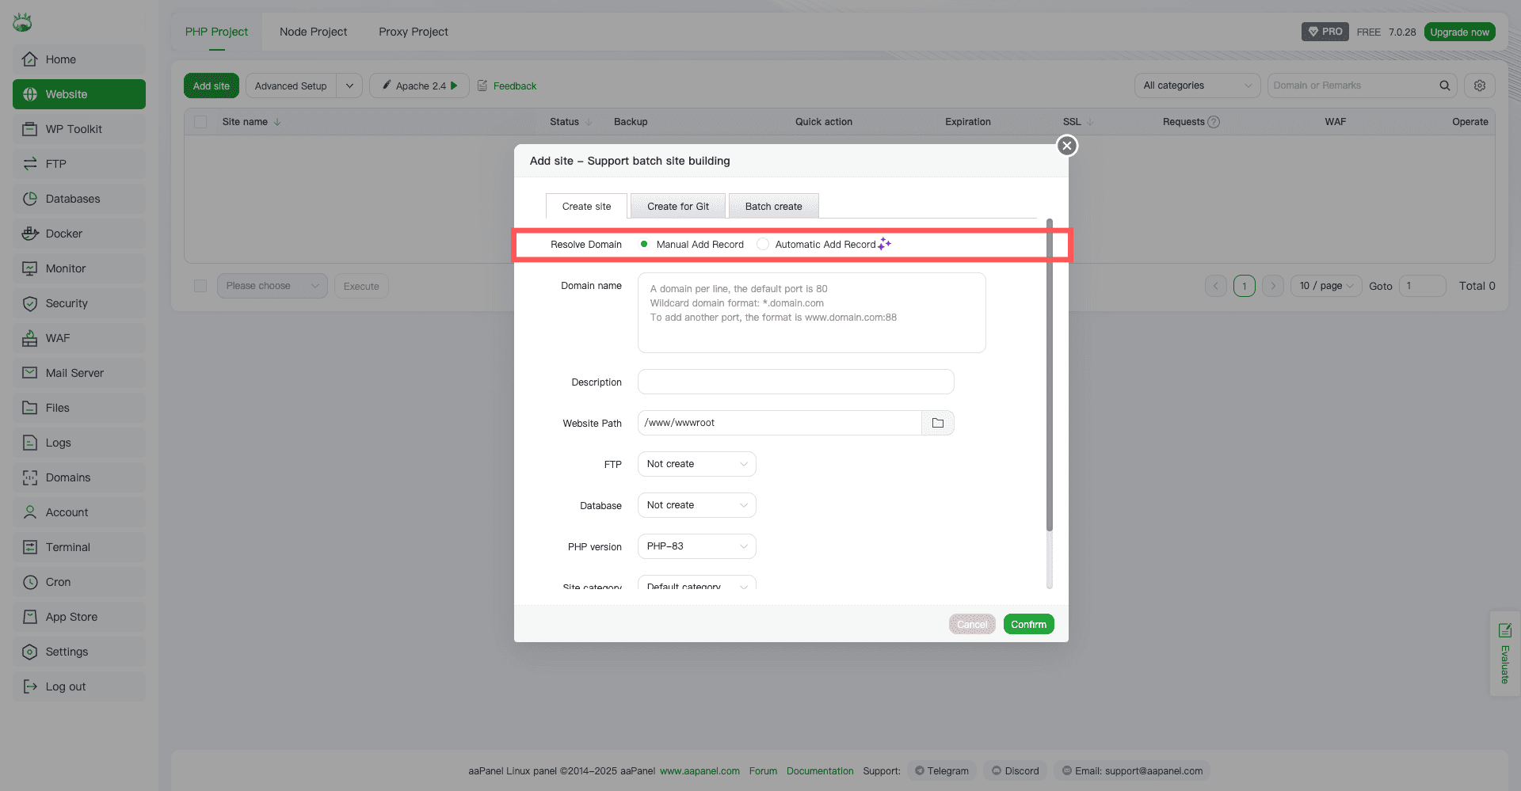
Task: Open the All categories filter dropdown
Action: [1197, 86]
